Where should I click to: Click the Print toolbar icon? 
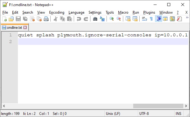click(x=46, y=19)
